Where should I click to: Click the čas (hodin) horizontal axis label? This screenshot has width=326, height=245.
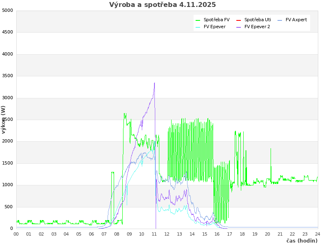click(302, 241)
